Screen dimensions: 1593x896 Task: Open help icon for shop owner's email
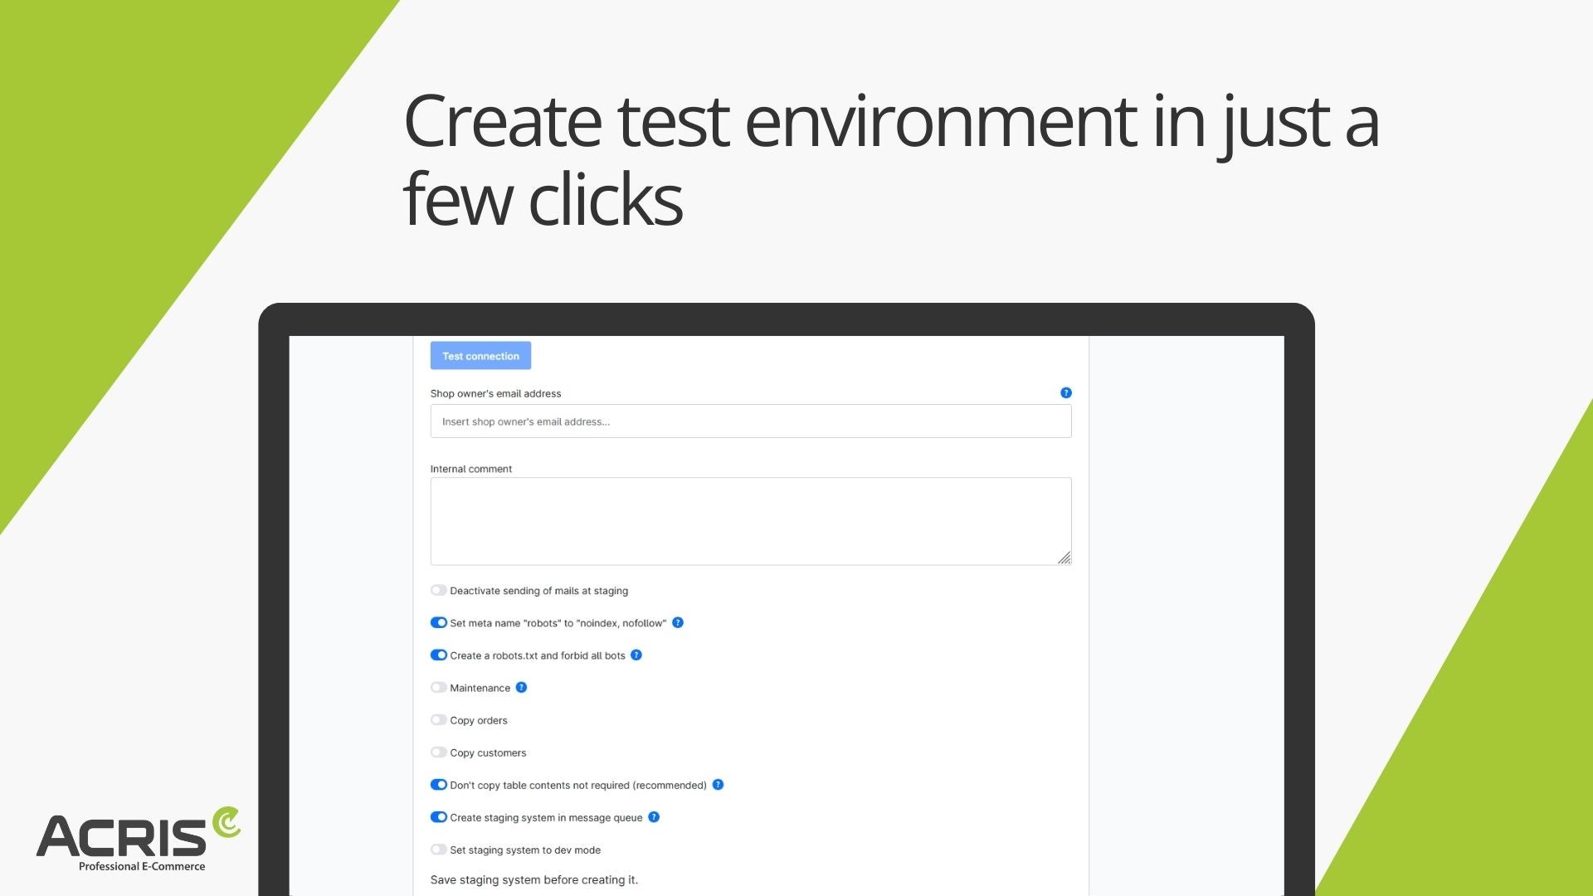point(1066,393)
